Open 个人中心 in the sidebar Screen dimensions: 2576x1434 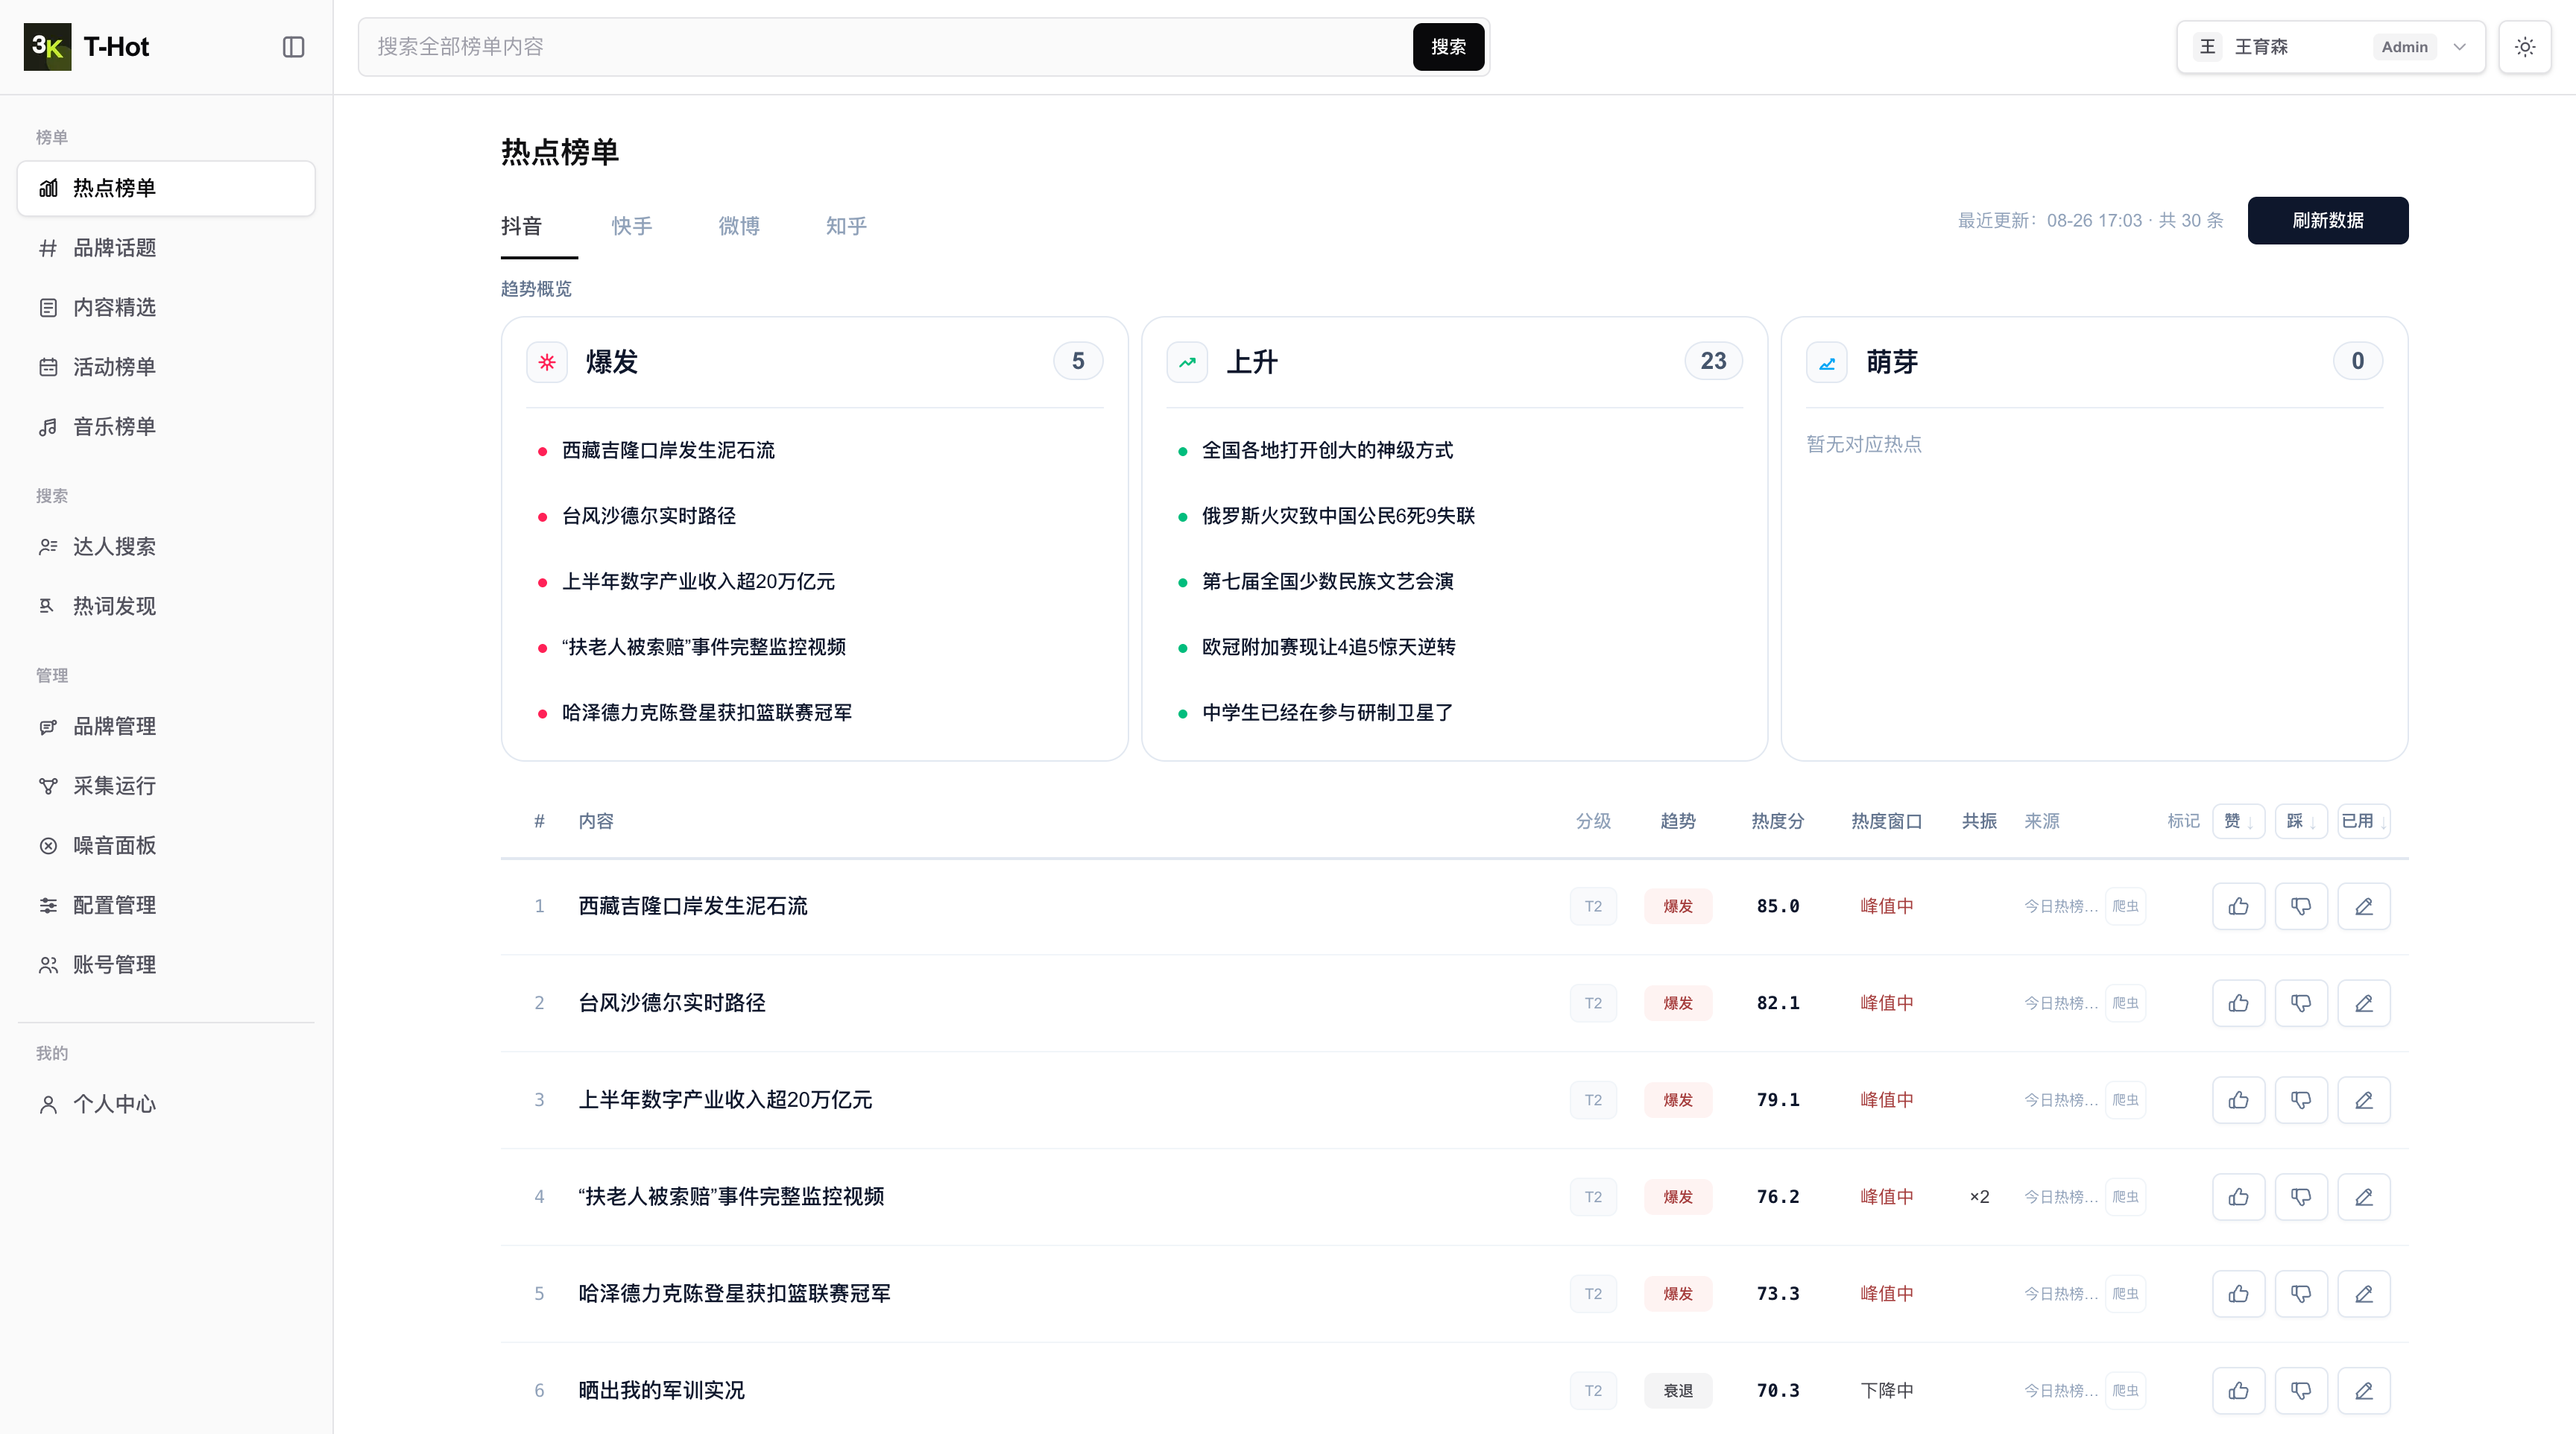(166, 1104)
